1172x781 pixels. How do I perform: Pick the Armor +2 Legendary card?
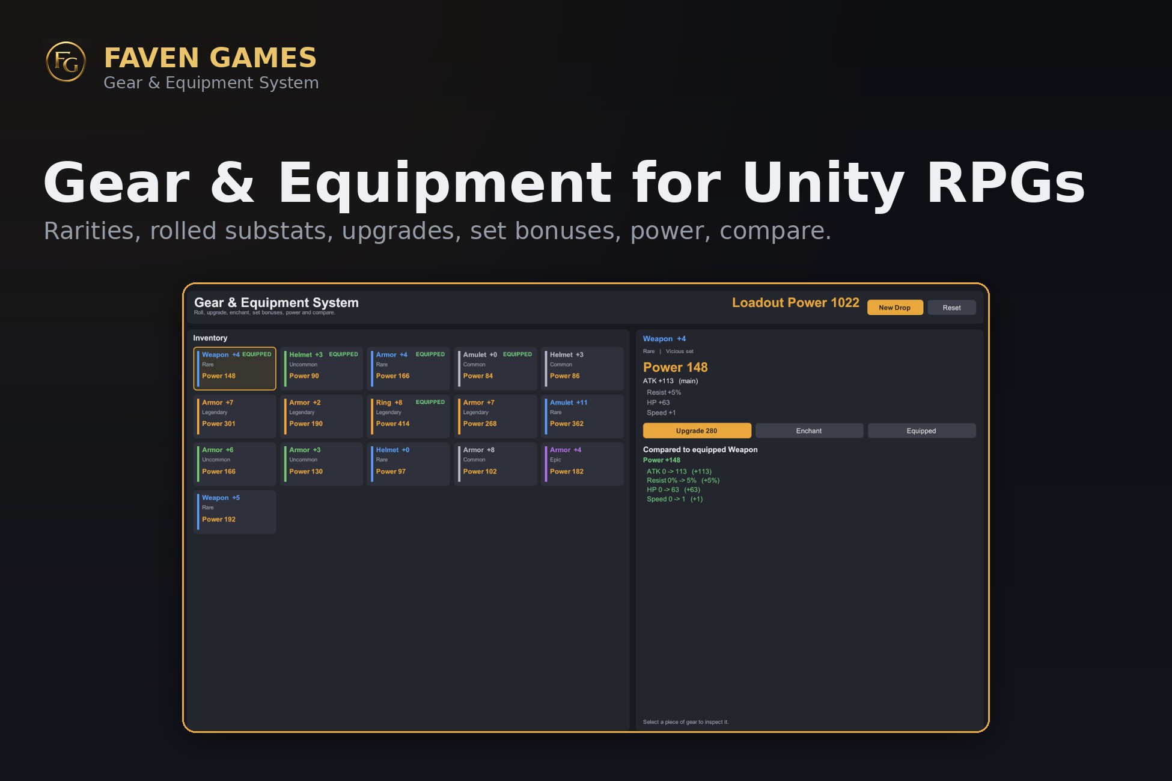coord(322,416)
